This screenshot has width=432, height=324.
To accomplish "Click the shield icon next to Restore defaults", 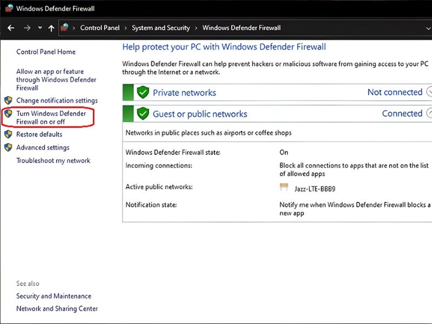I will 8,134.
